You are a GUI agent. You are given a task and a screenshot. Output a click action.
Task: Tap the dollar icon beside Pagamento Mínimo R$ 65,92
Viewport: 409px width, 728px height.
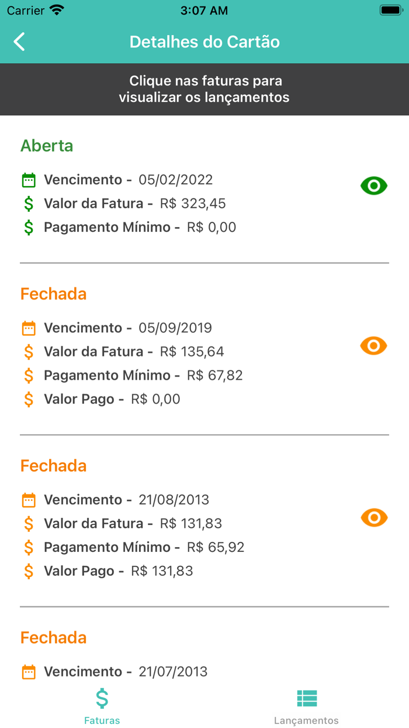tap(30, 547)
